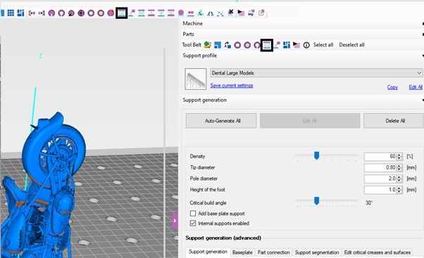Click the purple crosshair circle icon in top toolbar
Viewport: 424px width, 258px height.
coord(81,13)
